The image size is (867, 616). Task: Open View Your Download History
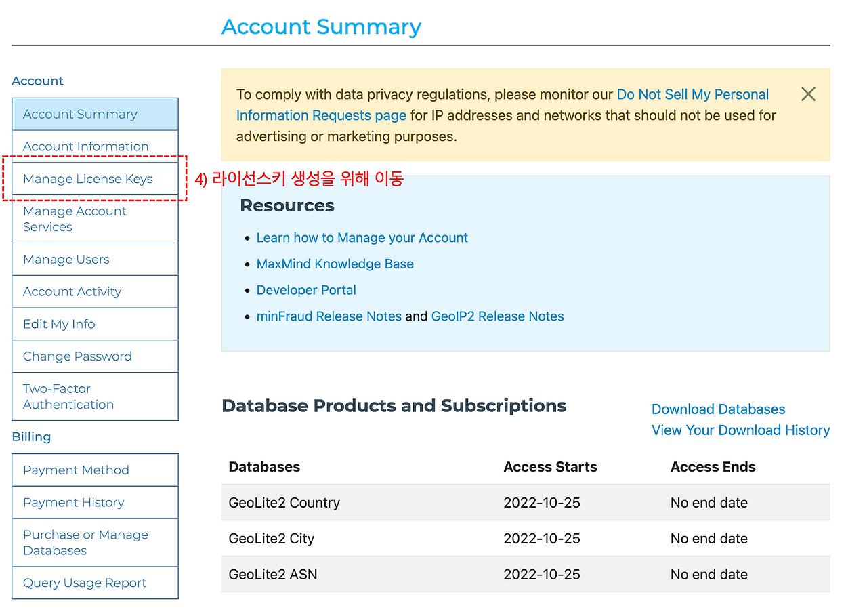[x=740, y=430]
